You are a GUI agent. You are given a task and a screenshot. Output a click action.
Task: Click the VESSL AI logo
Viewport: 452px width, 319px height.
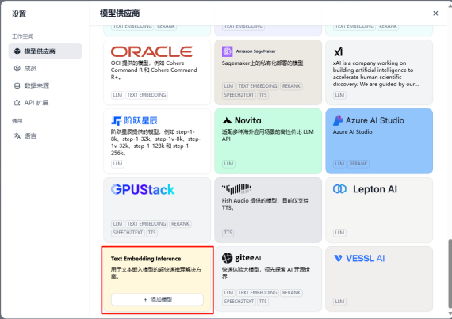(x=359, y=258)
